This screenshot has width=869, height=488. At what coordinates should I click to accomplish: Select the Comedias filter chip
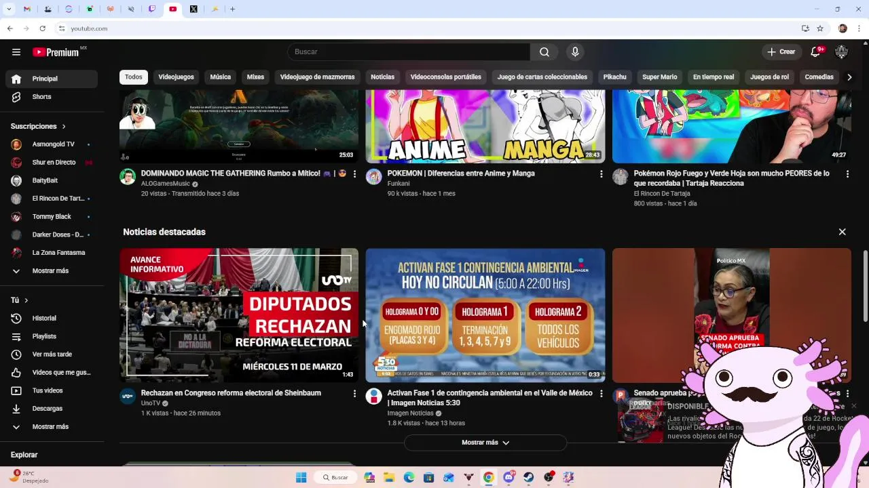pos(819,77)
